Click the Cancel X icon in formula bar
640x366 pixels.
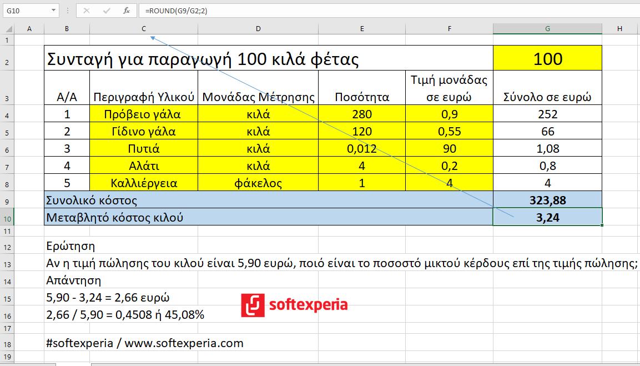[x=87, y=10]
